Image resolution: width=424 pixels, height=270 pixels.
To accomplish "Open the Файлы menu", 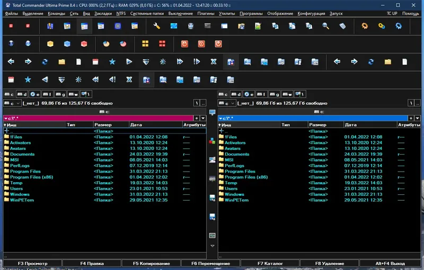I will tap(11, 14).
